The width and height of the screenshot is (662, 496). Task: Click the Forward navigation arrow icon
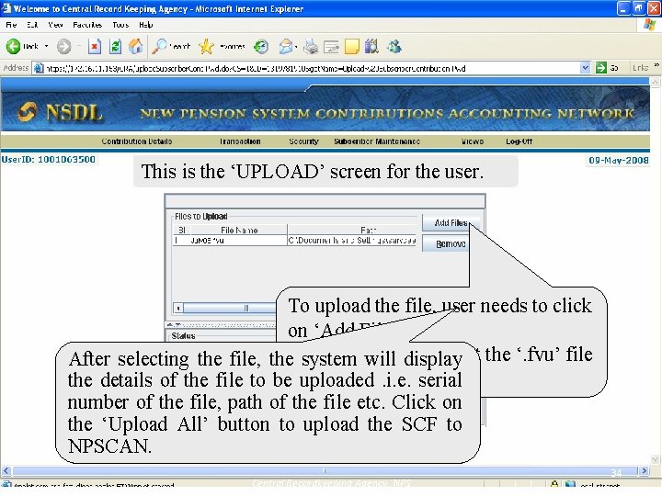64,47
